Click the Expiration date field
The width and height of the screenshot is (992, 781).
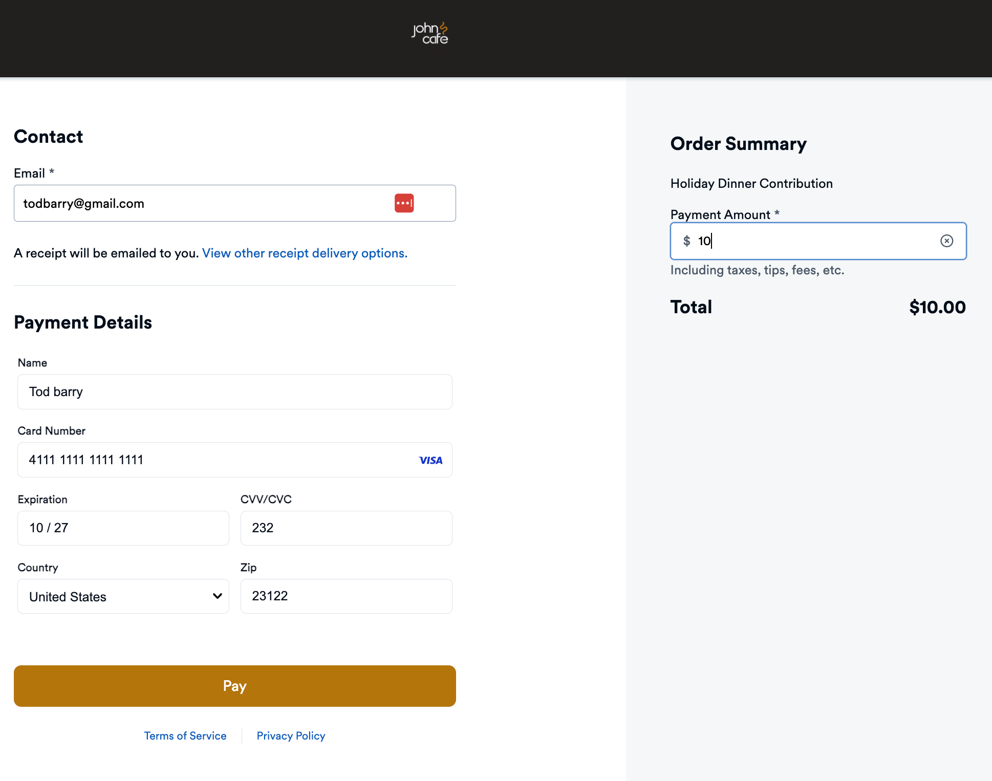[123, 528]
